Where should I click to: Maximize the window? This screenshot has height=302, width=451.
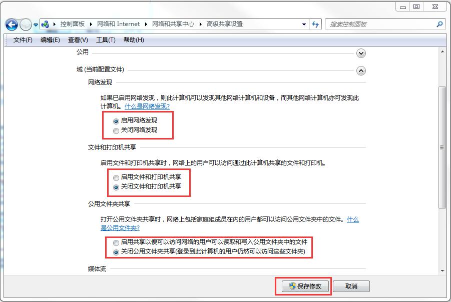[416, 7]
